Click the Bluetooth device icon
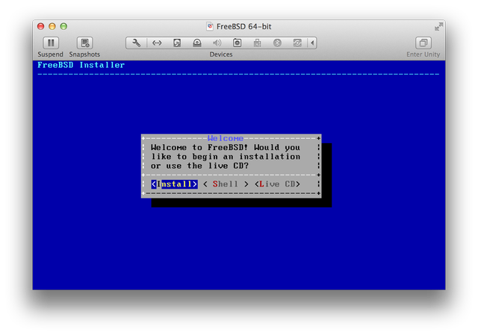 [277, 43]
